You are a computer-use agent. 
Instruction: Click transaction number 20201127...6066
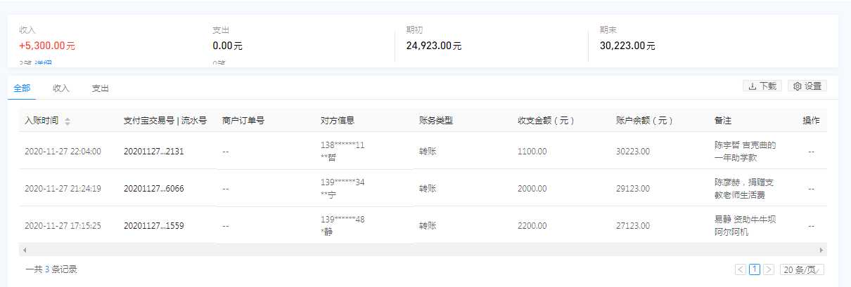[153, 188]
